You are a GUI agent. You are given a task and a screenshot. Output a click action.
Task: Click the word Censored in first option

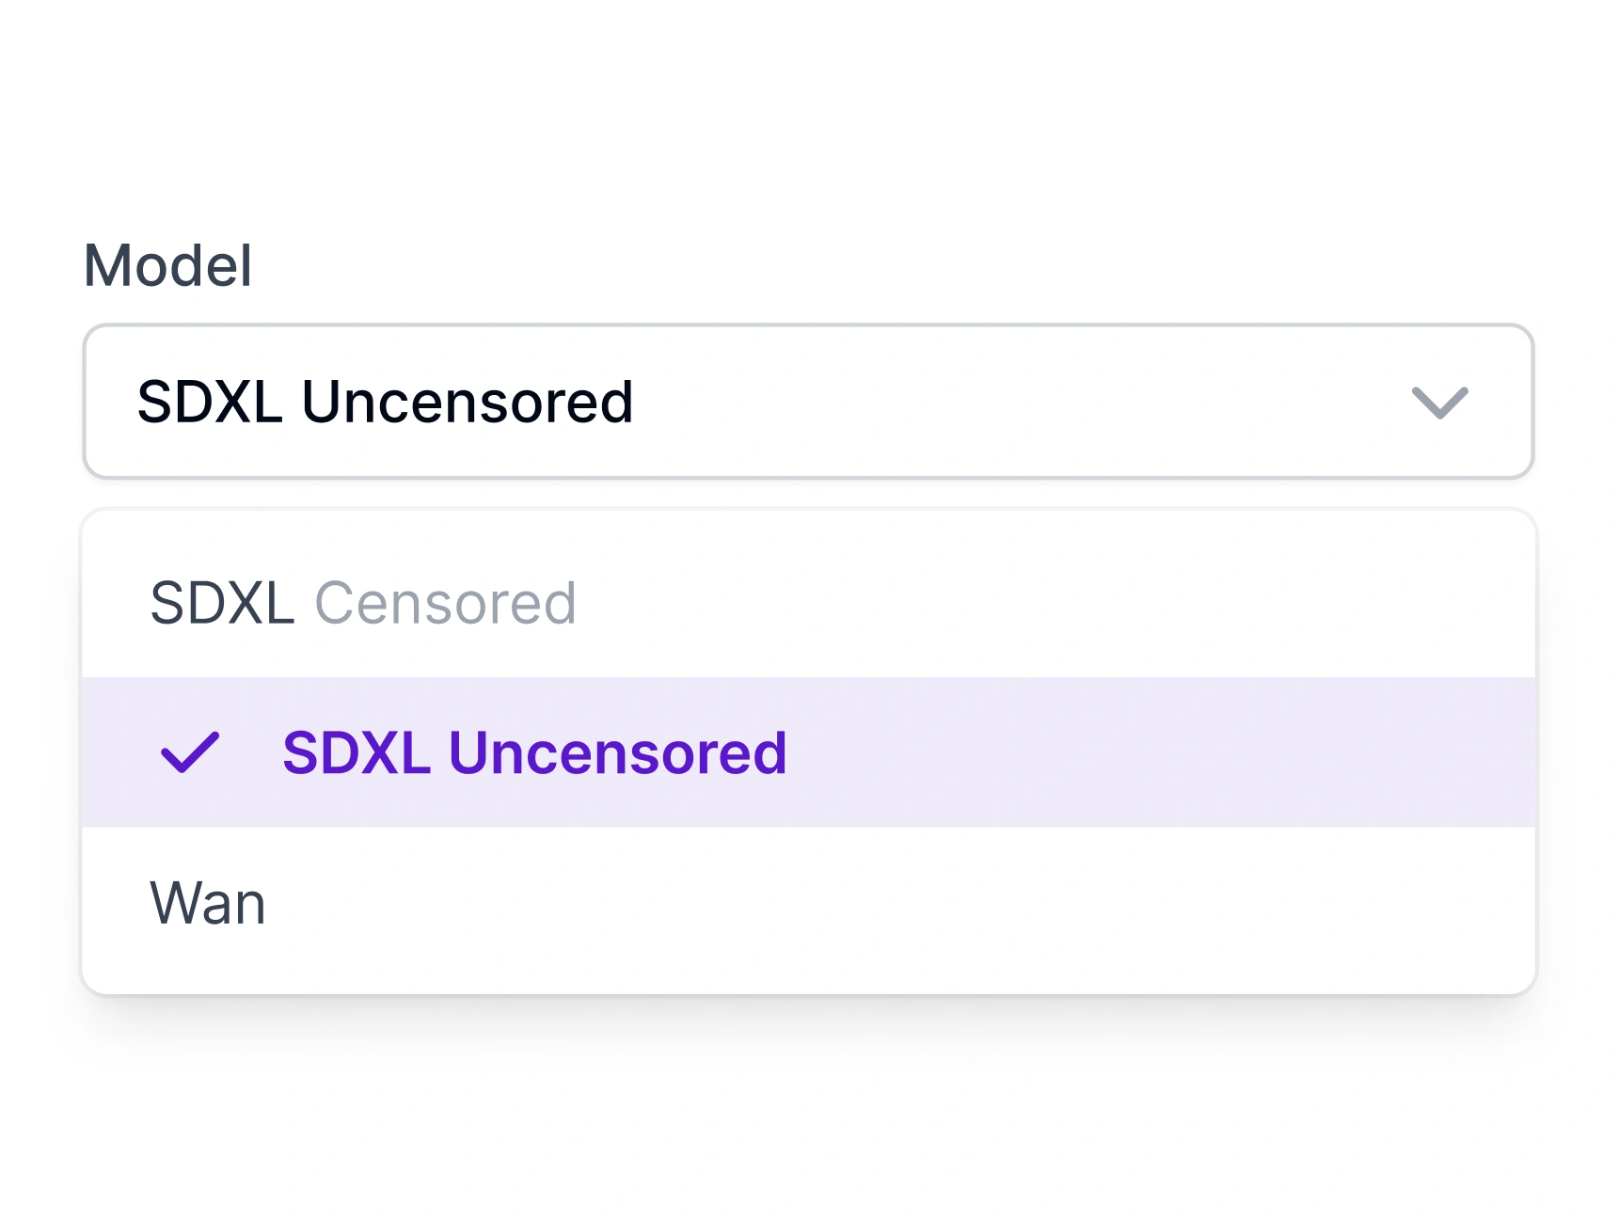coord(445,603)
